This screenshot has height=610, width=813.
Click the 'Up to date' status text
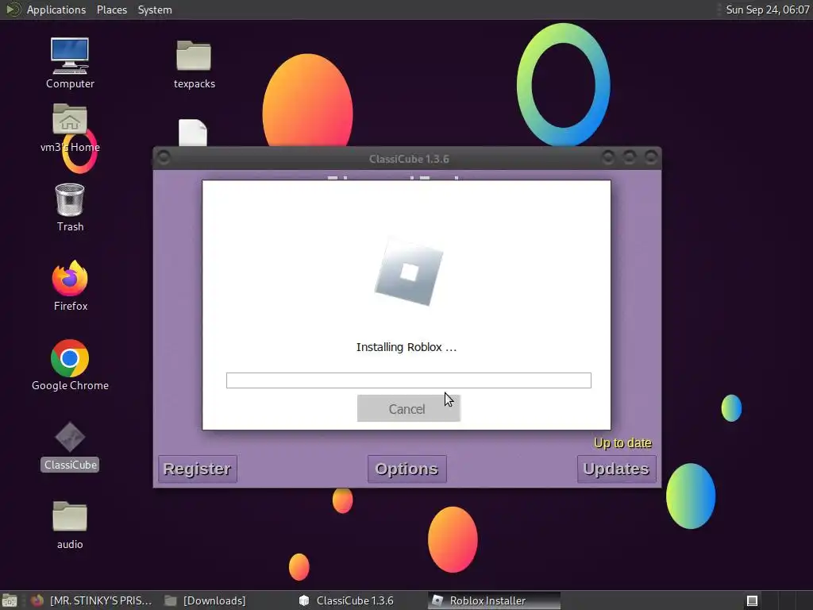[x=622, y=443]
